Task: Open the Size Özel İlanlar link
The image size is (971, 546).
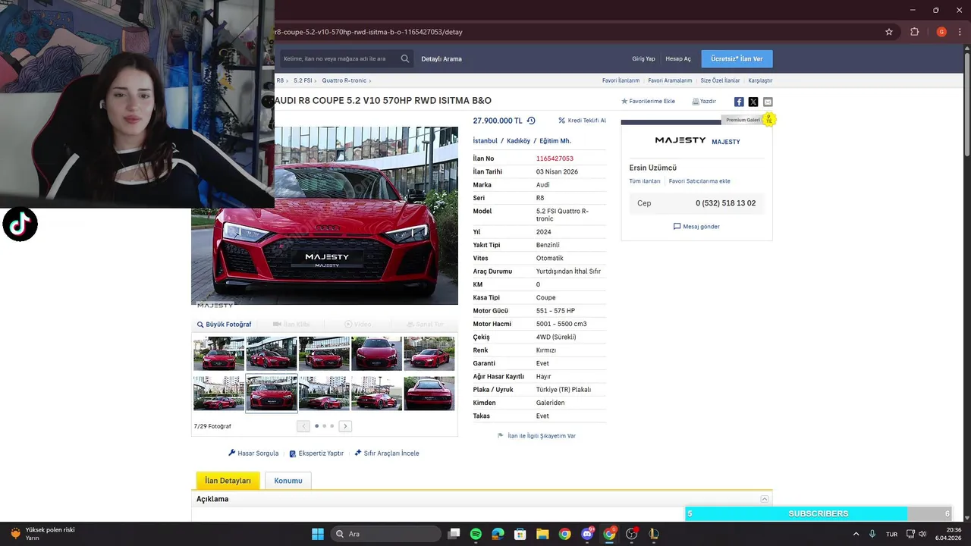Action: (x=720, y=80)
